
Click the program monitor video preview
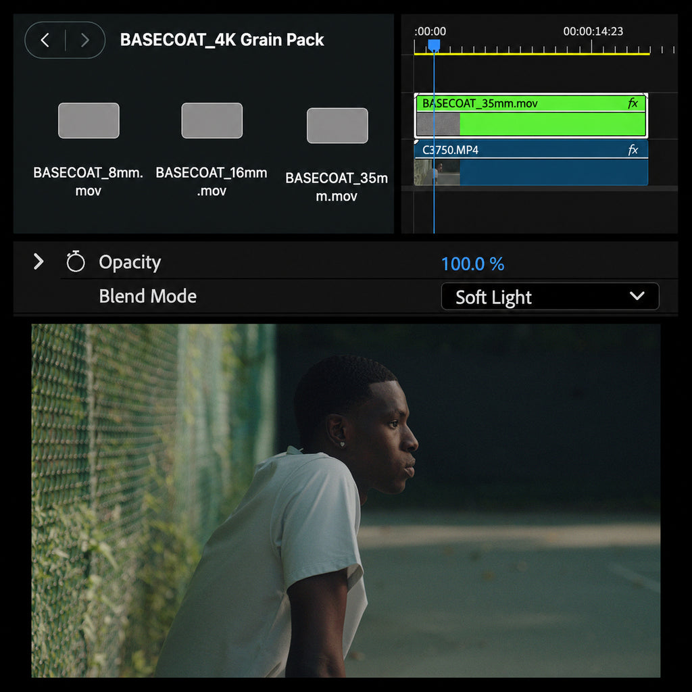coord(345,501)
